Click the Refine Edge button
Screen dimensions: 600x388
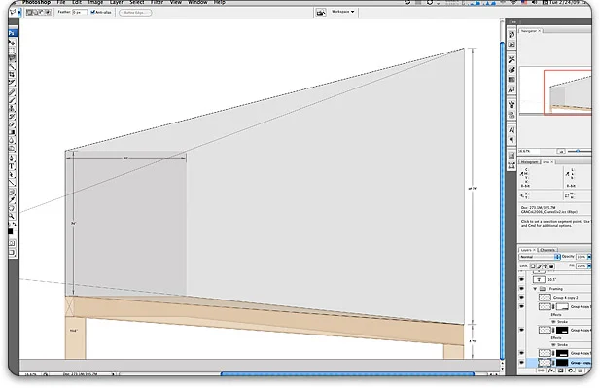(135, 13)
